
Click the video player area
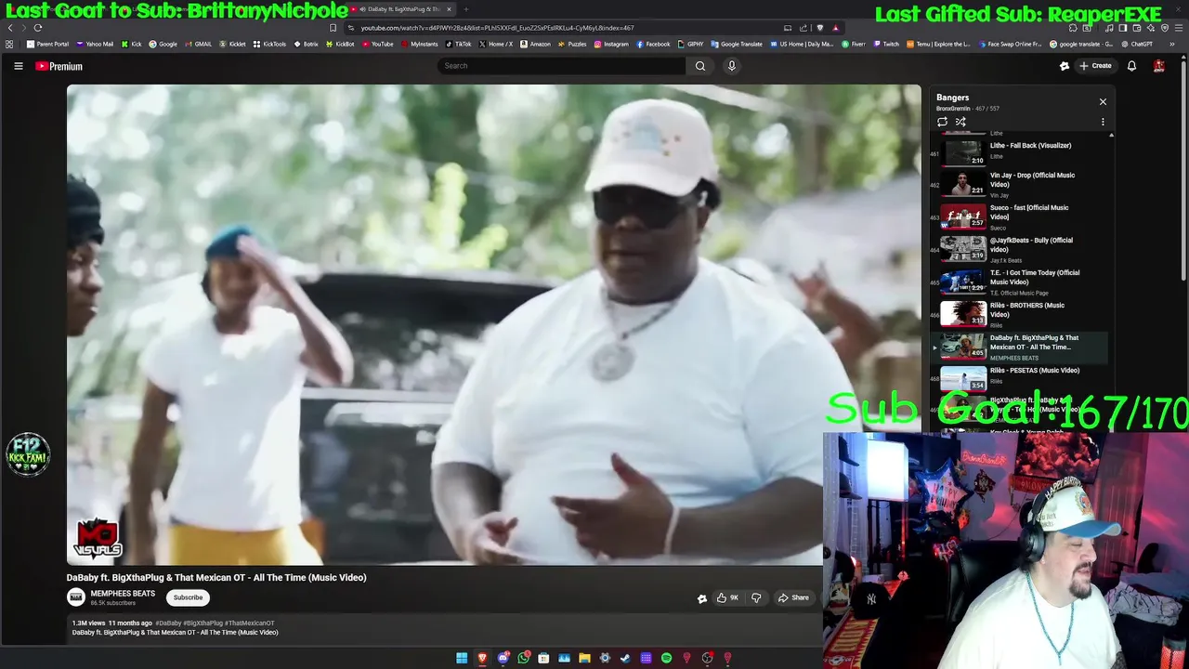click(x=493, y=324)
